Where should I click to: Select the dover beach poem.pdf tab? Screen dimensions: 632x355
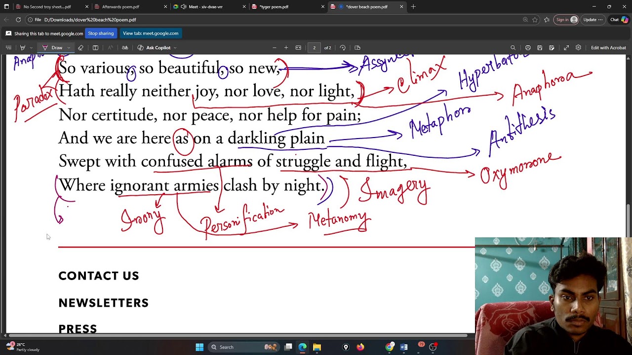366,7
